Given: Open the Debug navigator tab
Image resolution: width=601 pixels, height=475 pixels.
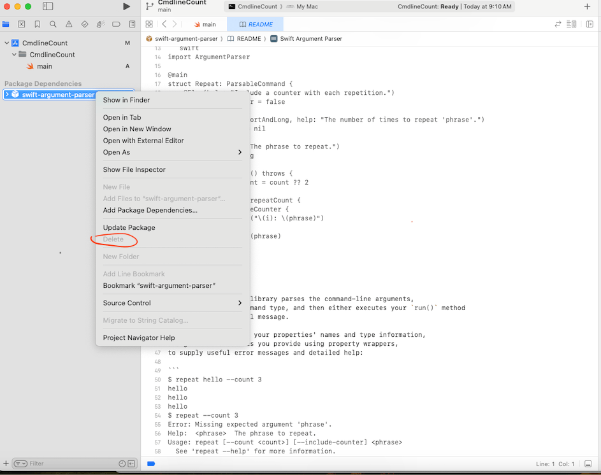Looking at the screenshot, I should pos(101,24).
